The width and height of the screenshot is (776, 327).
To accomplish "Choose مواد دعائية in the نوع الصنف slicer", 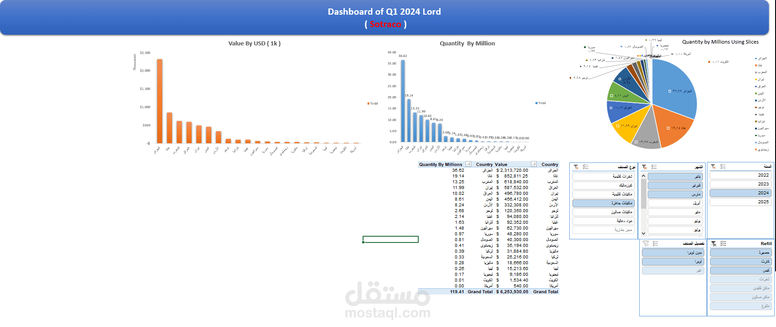I will [604, 221].
